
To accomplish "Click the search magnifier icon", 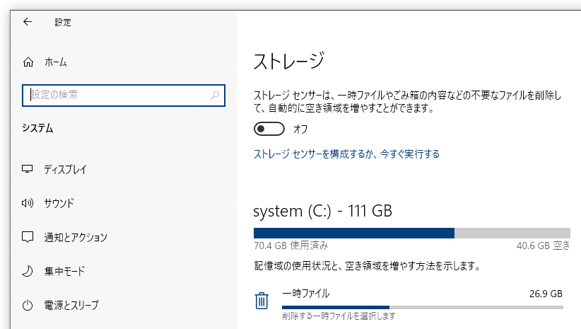I will pyautogui.click(x=215, y=95).
